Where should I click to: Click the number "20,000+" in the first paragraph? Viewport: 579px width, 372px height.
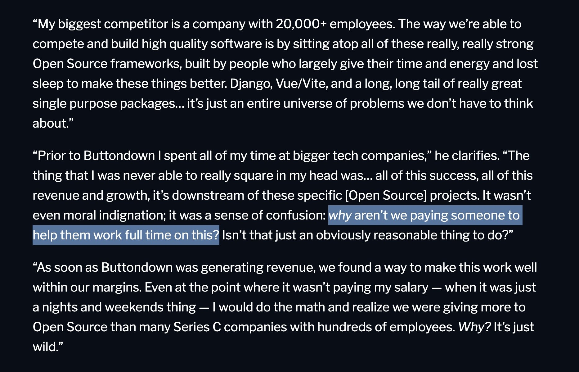(301, 24)
